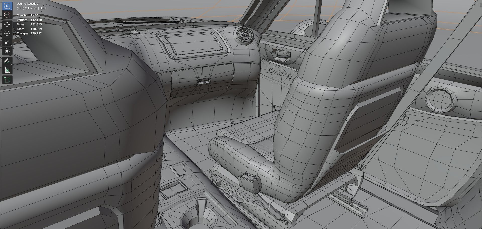The height and width of the screenshot is (229, 482).
Task: Activate the 3D Cursor tool
Action: 7,15
